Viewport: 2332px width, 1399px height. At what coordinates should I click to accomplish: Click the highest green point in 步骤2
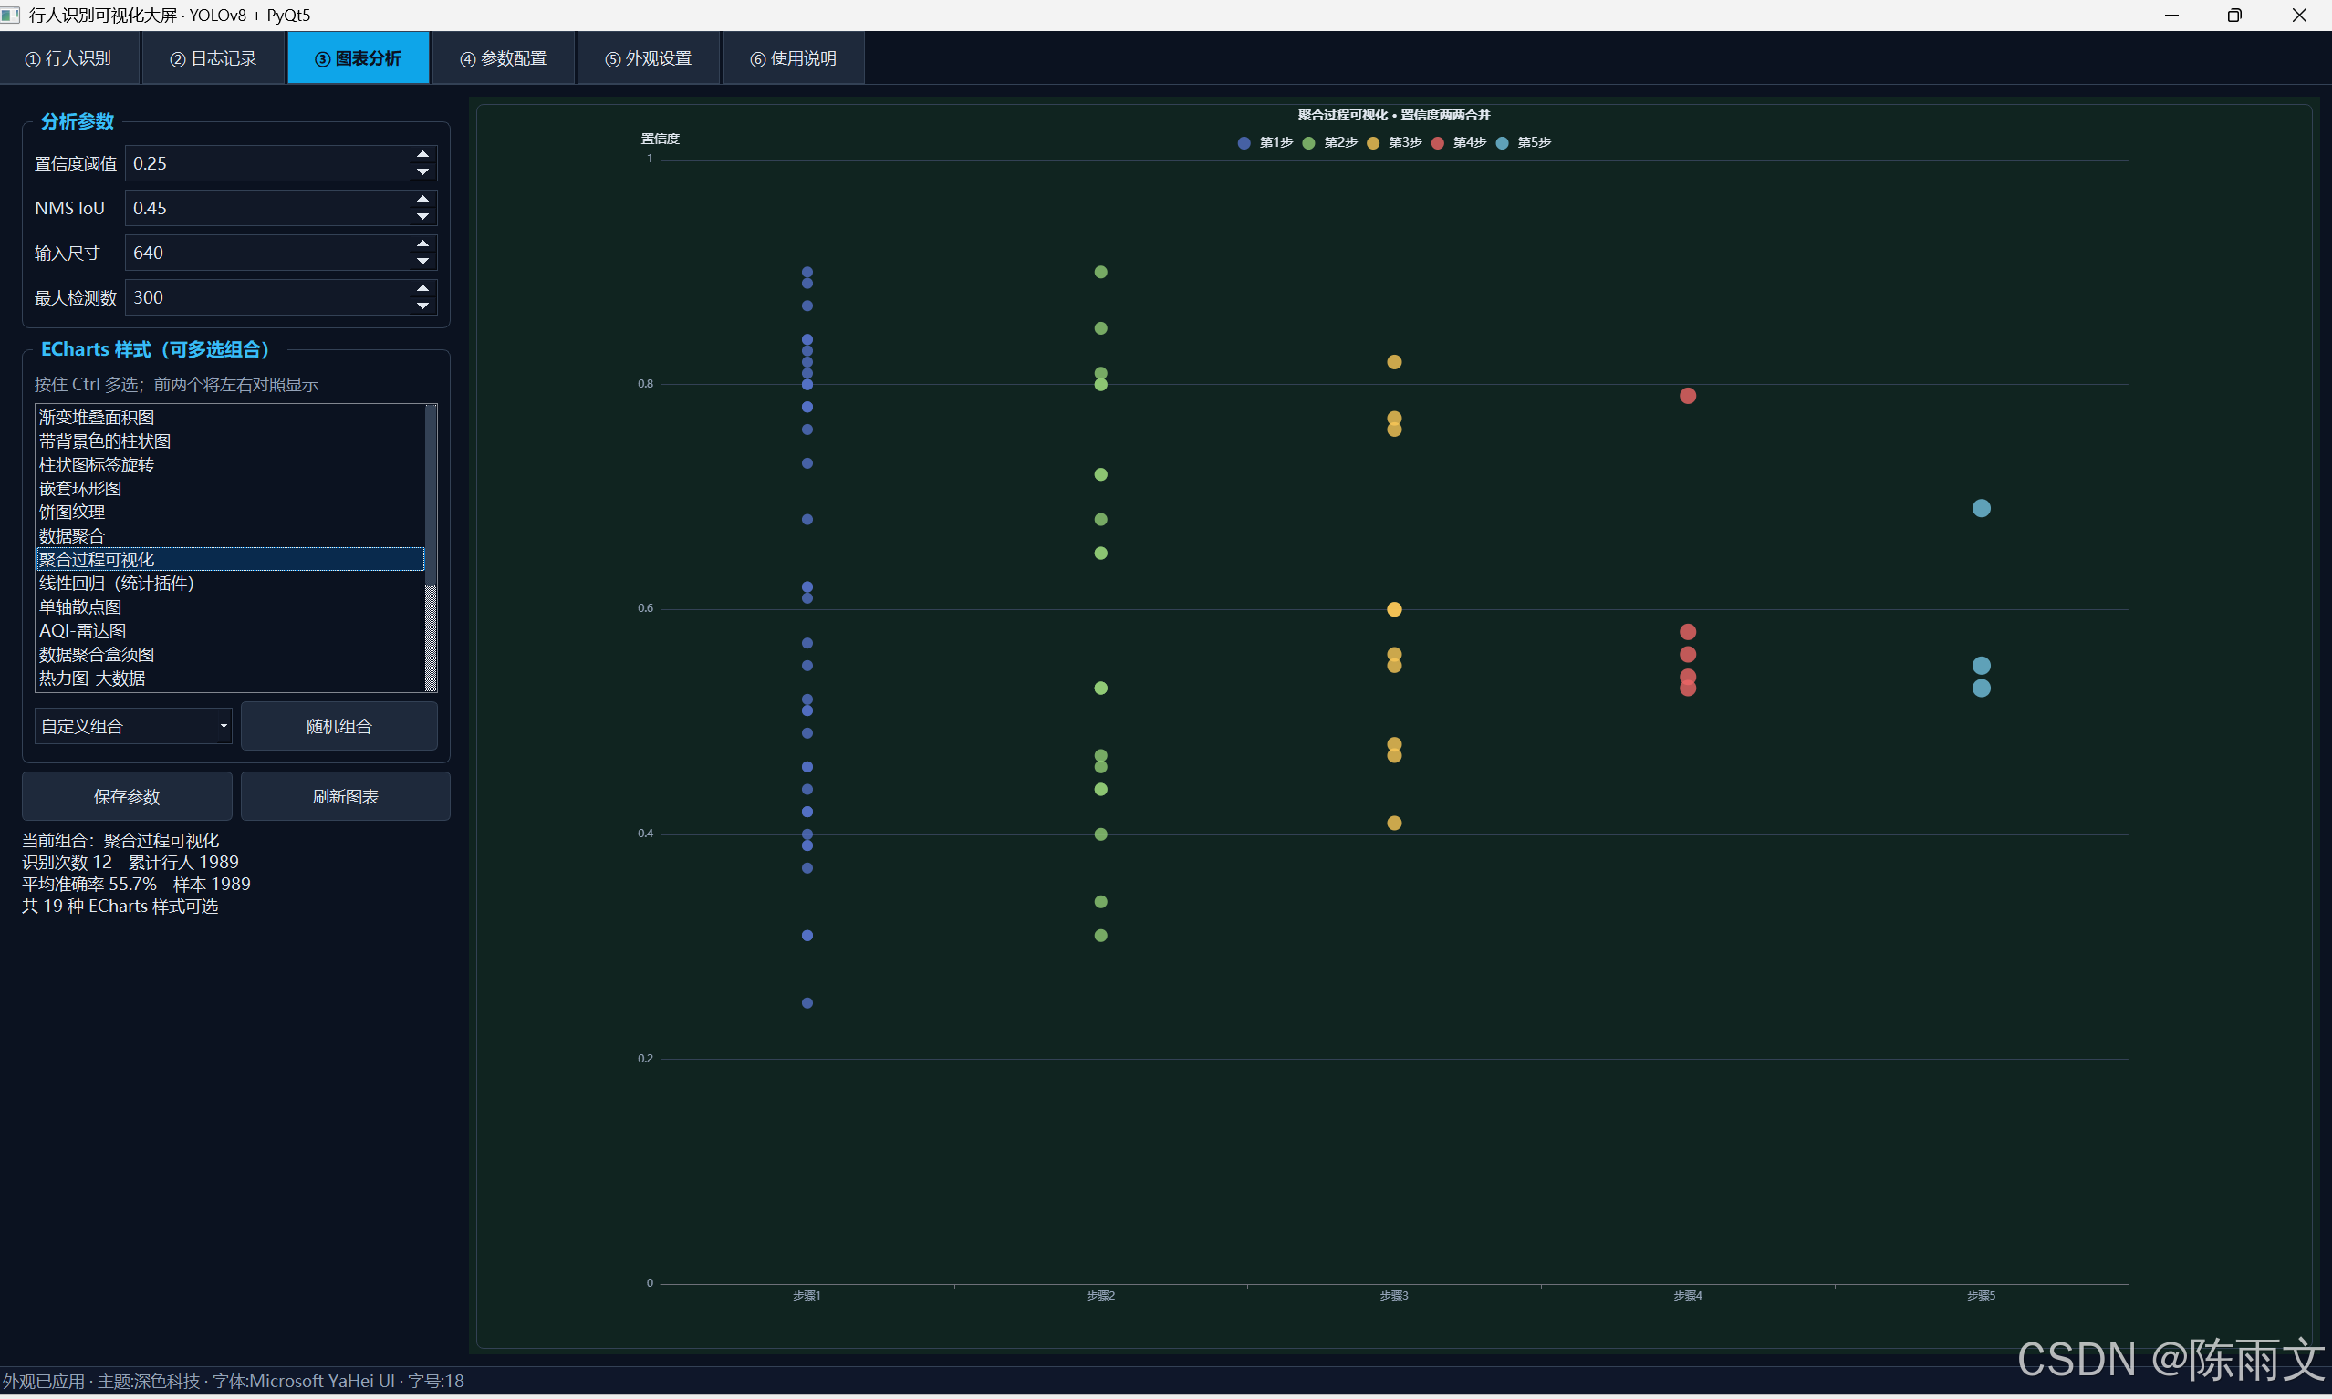click(x=1100, y=273)
